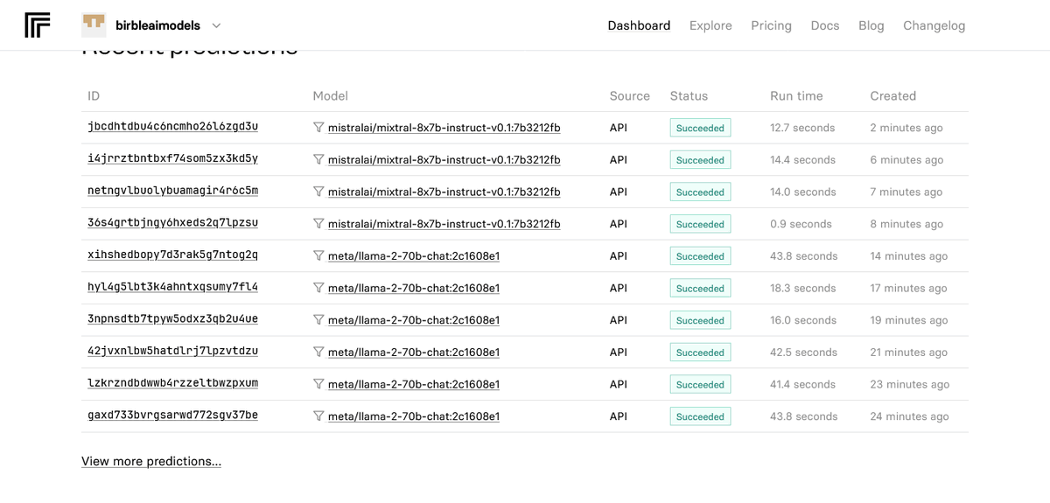Click Succeeded badge in the 17 minutes ago row
The image size is (1050, 503).
point(700,288)
